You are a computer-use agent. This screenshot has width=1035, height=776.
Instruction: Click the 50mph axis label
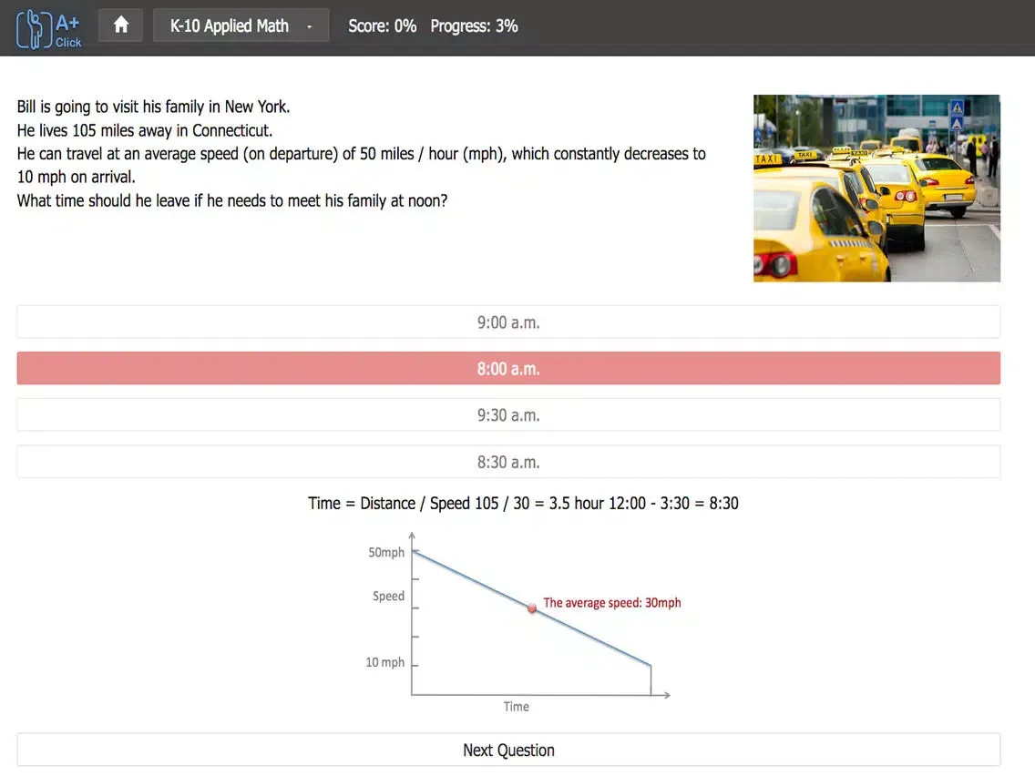click(x=386, y=552)
